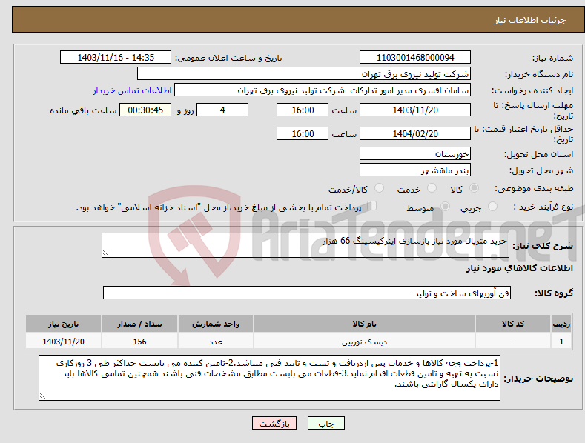Click the نام کالا column header
This screenshot has height=443, width=585.
pos(364,324)
